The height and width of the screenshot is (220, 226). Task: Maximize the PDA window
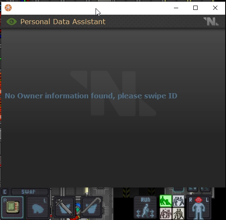(x=195, y=8)
